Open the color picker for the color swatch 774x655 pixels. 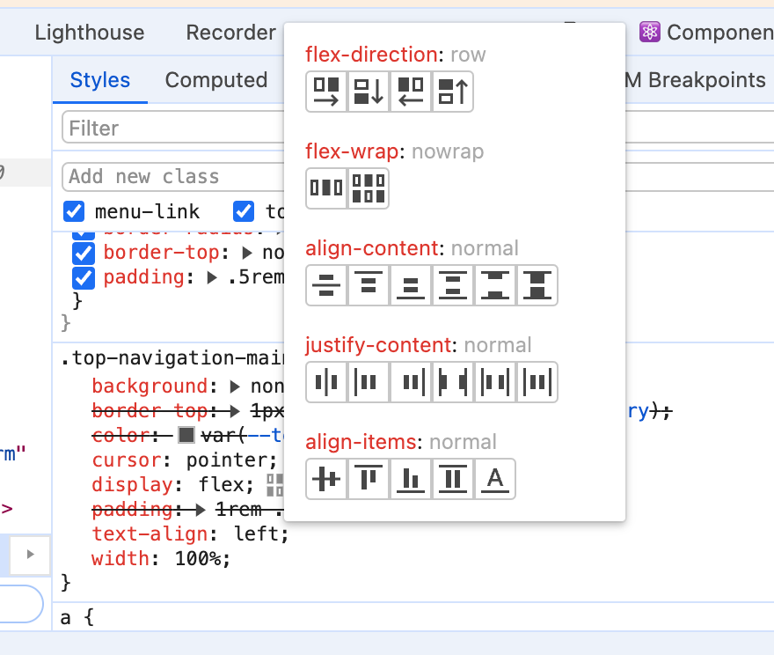[186, 435]
